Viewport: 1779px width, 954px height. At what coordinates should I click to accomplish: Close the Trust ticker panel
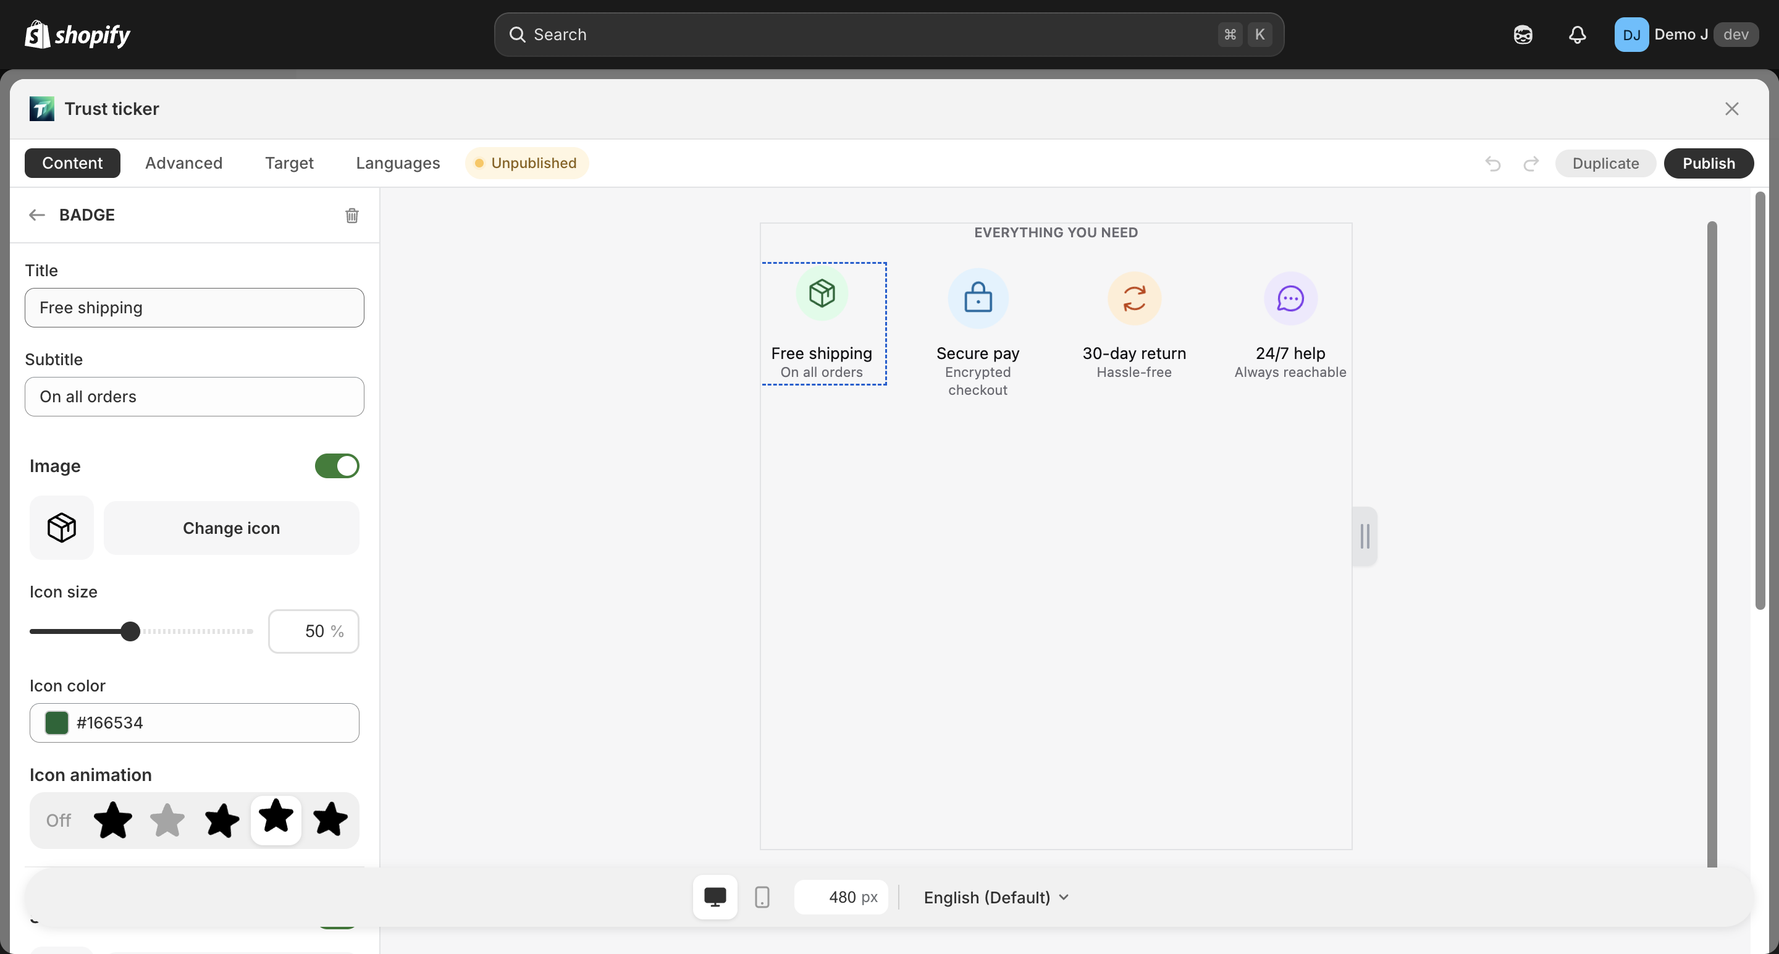coord(1731,109)
